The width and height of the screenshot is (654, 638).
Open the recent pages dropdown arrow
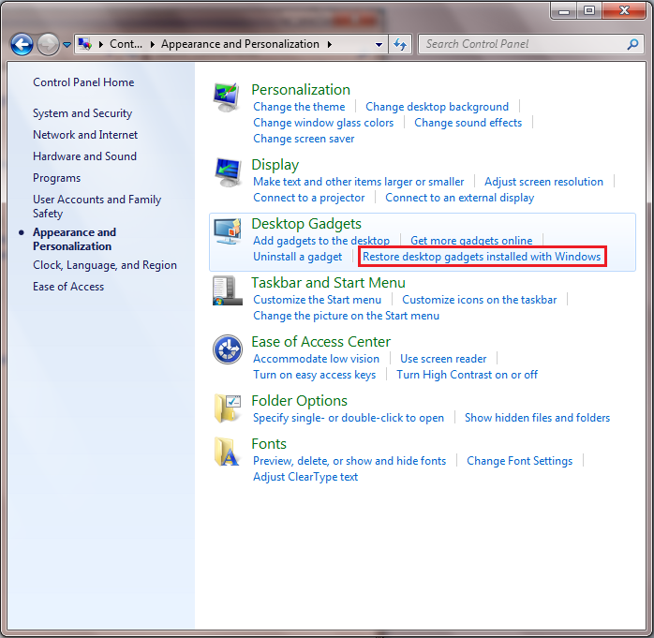click(x=67, y=45)
